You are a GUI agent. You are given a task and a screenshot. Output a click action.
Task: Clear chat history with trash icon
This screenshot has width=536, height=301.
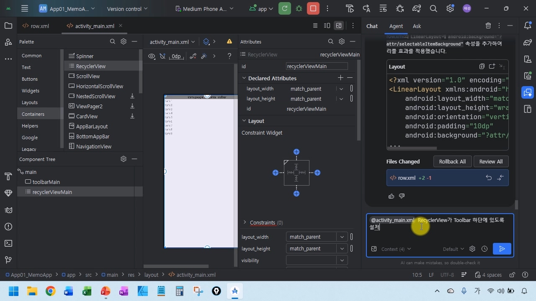point(488,26)
